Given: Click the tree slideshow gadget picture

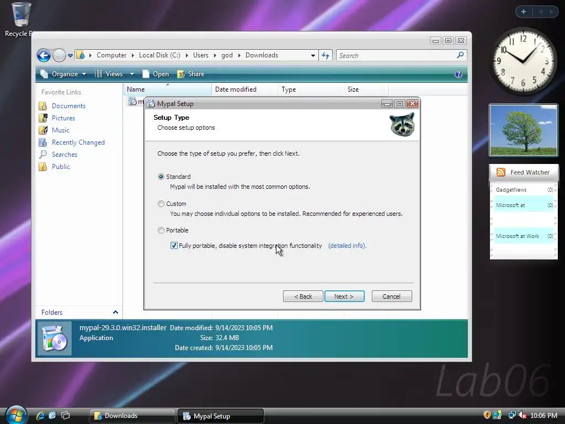Looking at the screenshot, I should click(524, 130).
